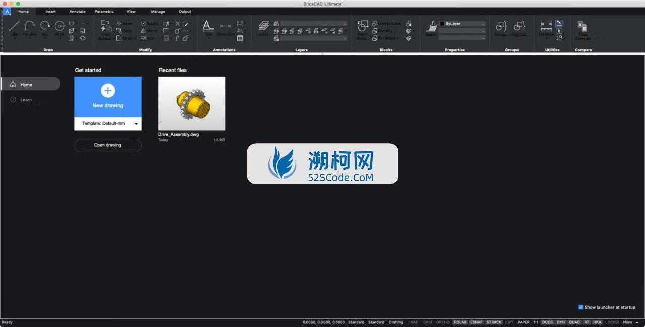This screenshot has height=327, width=645.
Task: Open the Distance tool dropdown arrow
Action: tap(546, 39)
